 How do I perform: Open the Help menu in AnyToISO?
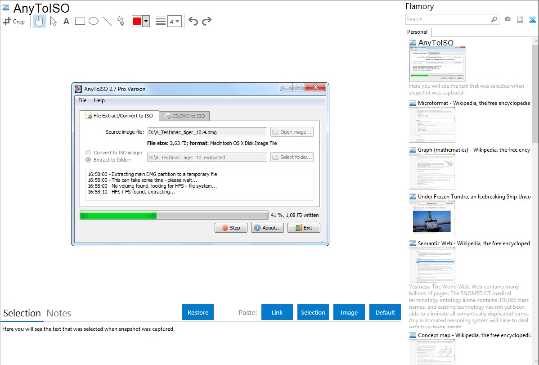99,100
